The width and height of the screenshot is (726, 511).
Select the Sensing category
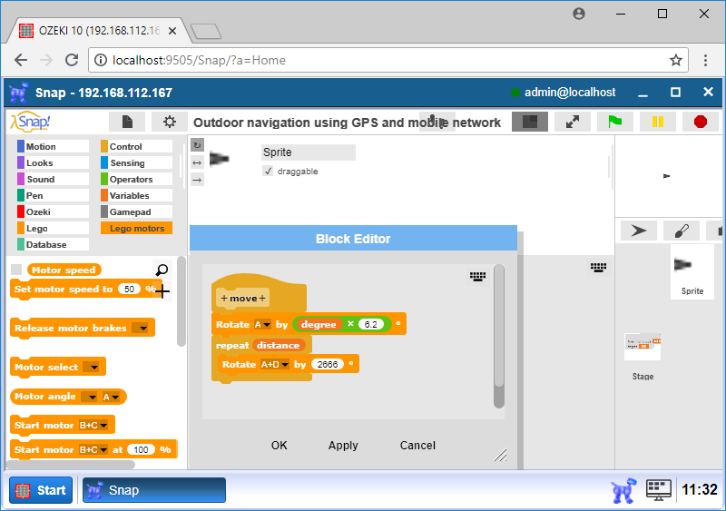tap(137, 162)
